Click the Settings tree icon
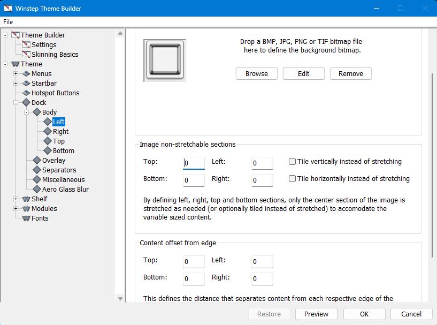 pyautogui.click(x=26, y=45)
